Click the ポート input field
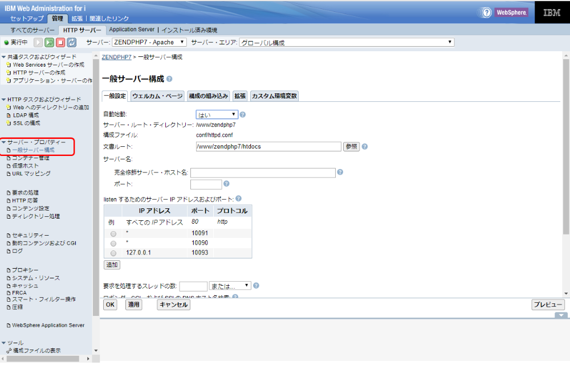 (x=206, y=184)
